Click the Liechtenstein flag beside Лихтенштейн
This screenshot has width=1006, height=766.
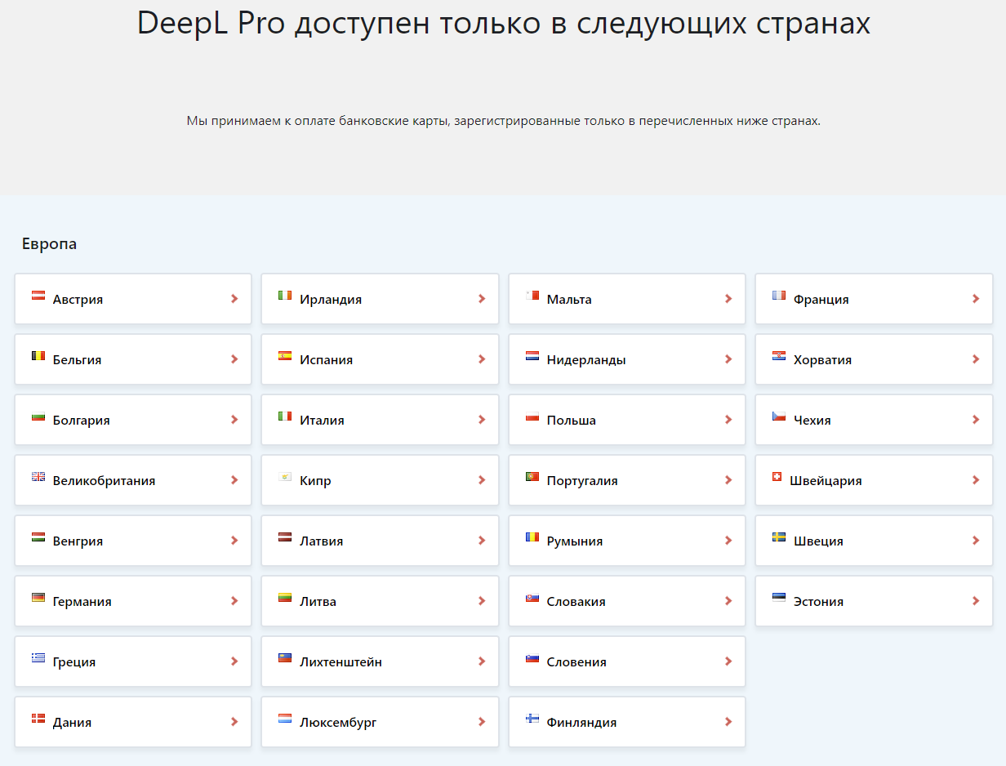coord(285,658)
